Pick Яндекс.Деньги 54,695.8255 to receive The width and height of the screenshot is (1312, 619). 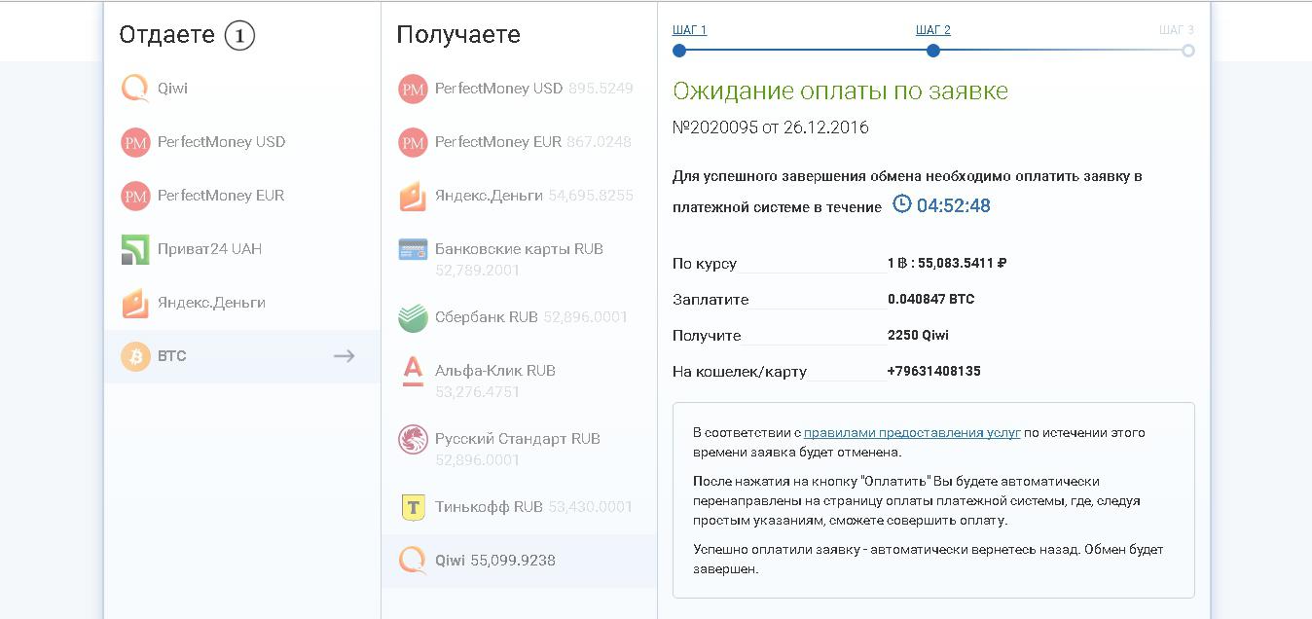coord(519,196)
